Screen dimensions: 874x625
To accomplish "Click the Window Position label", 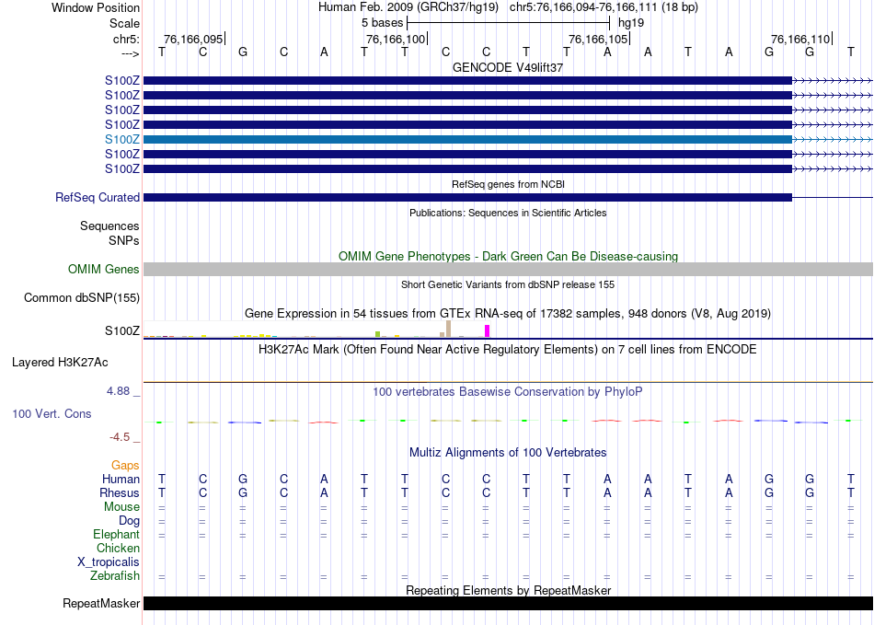I will coord(96,7).
